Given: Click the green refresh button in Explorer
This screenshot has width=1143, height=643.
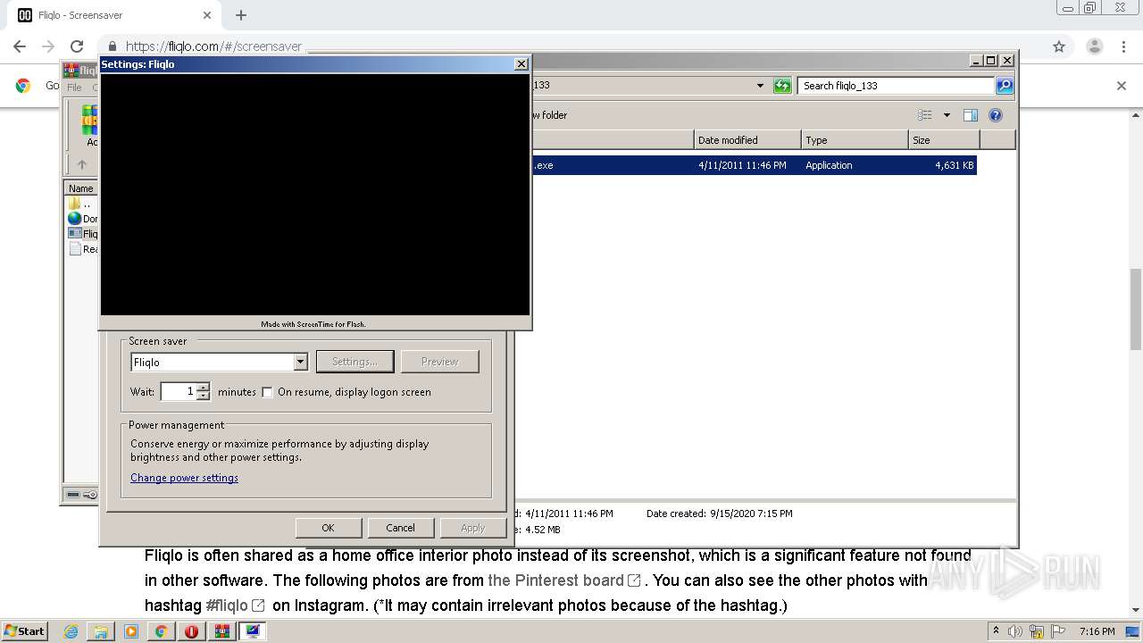Looking at the screenshot, I should [782, 86].
